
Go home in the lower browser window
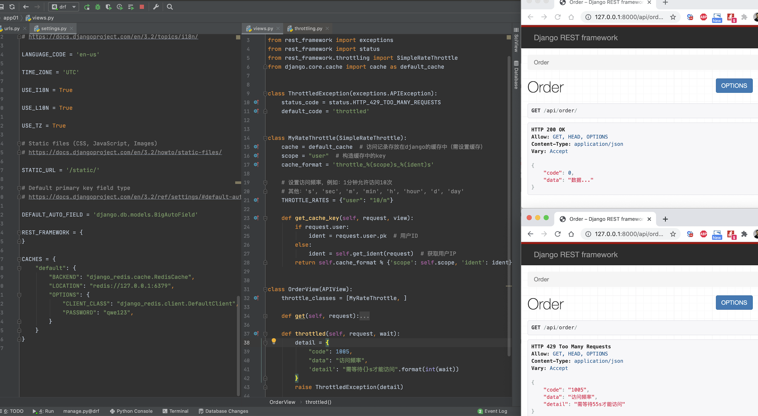point(571,234)
